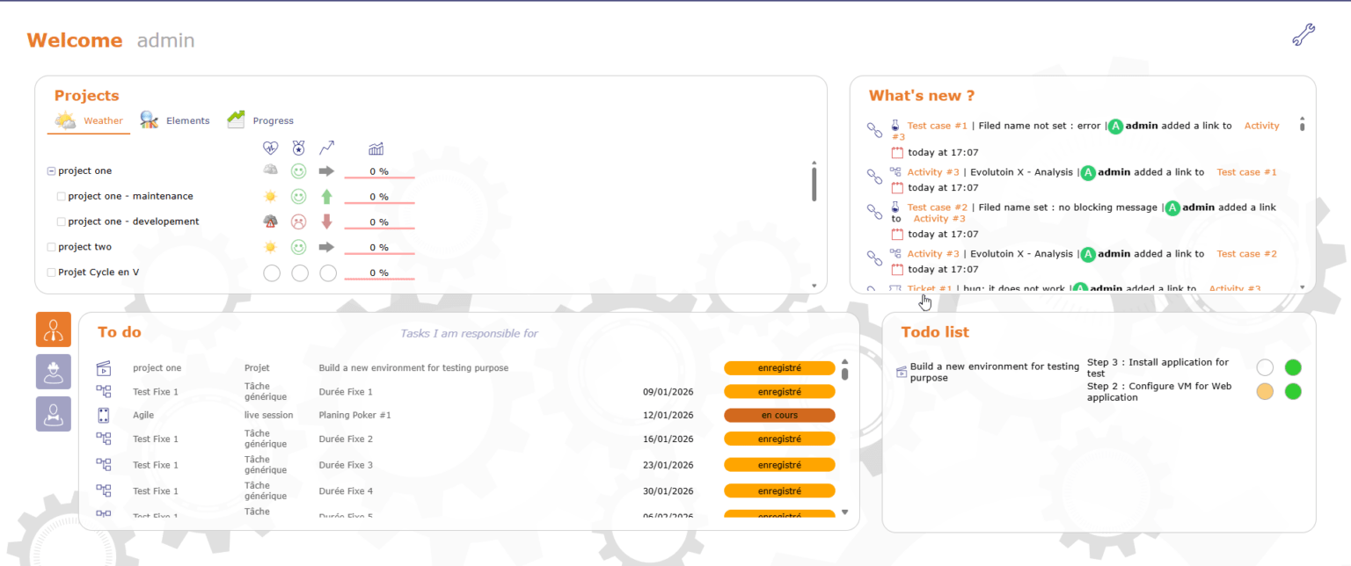Click the medal quality column icon
This screenshot has width=1351, height=566.
[299, 149]
